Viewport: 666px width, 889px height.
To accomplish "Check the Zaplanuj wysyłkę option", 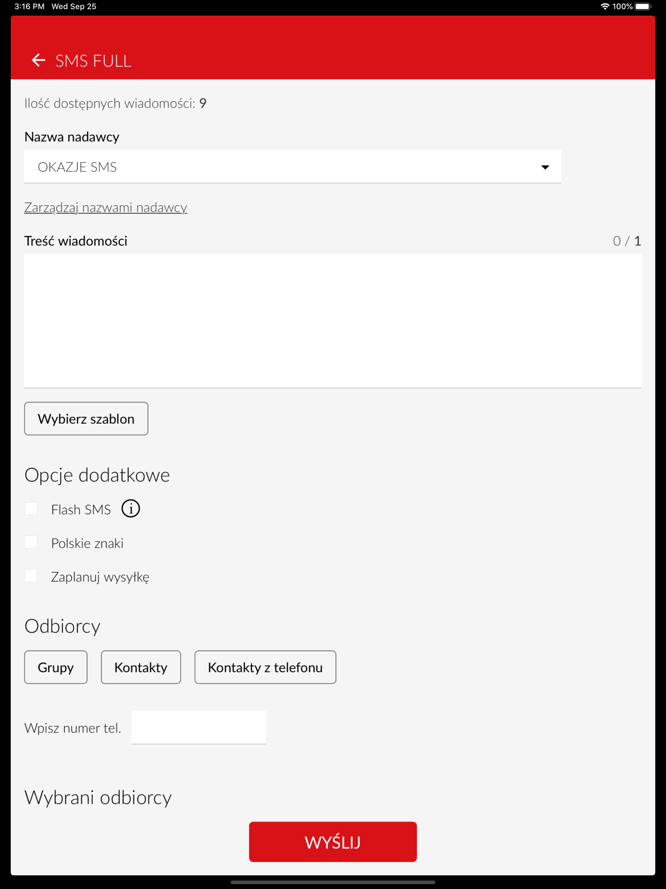I will coord(31,576).
